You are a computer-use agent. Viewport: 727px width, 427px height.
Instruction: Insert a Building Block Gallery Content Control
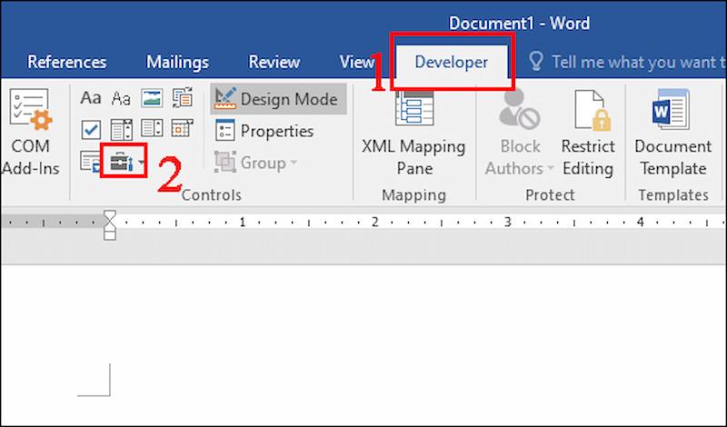[x=183, y=98]
